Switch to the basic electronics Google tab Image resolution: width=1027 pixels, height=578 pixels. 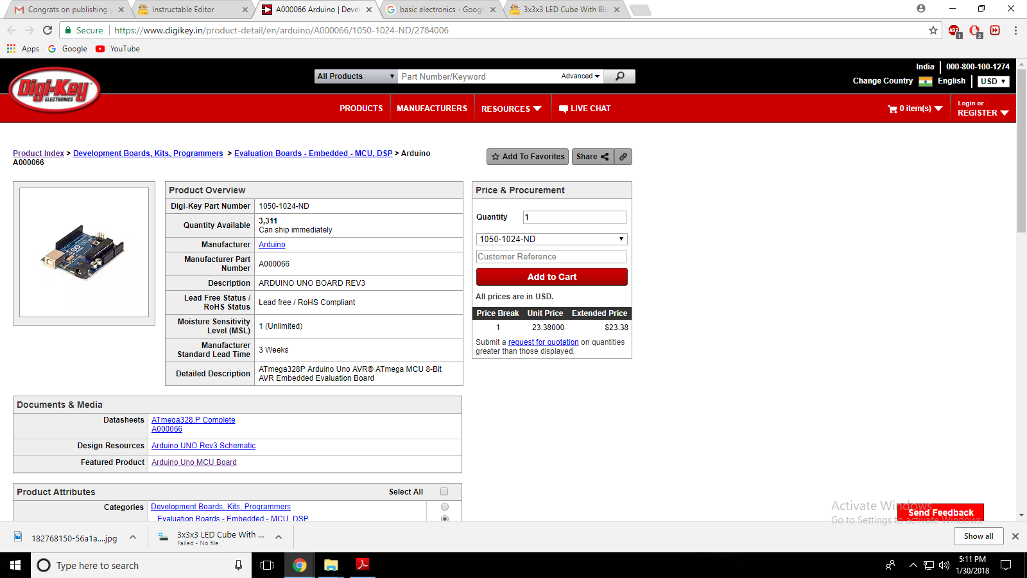pos(440,10)
